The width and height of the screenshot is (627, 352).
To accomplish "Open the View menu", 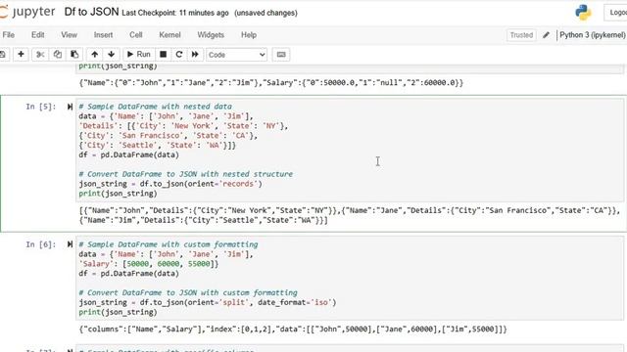I will (70, 35).
